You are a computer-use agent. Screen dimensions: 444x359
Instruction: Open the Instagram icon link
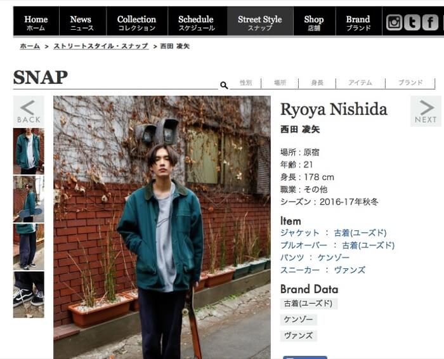click(394, 22)
